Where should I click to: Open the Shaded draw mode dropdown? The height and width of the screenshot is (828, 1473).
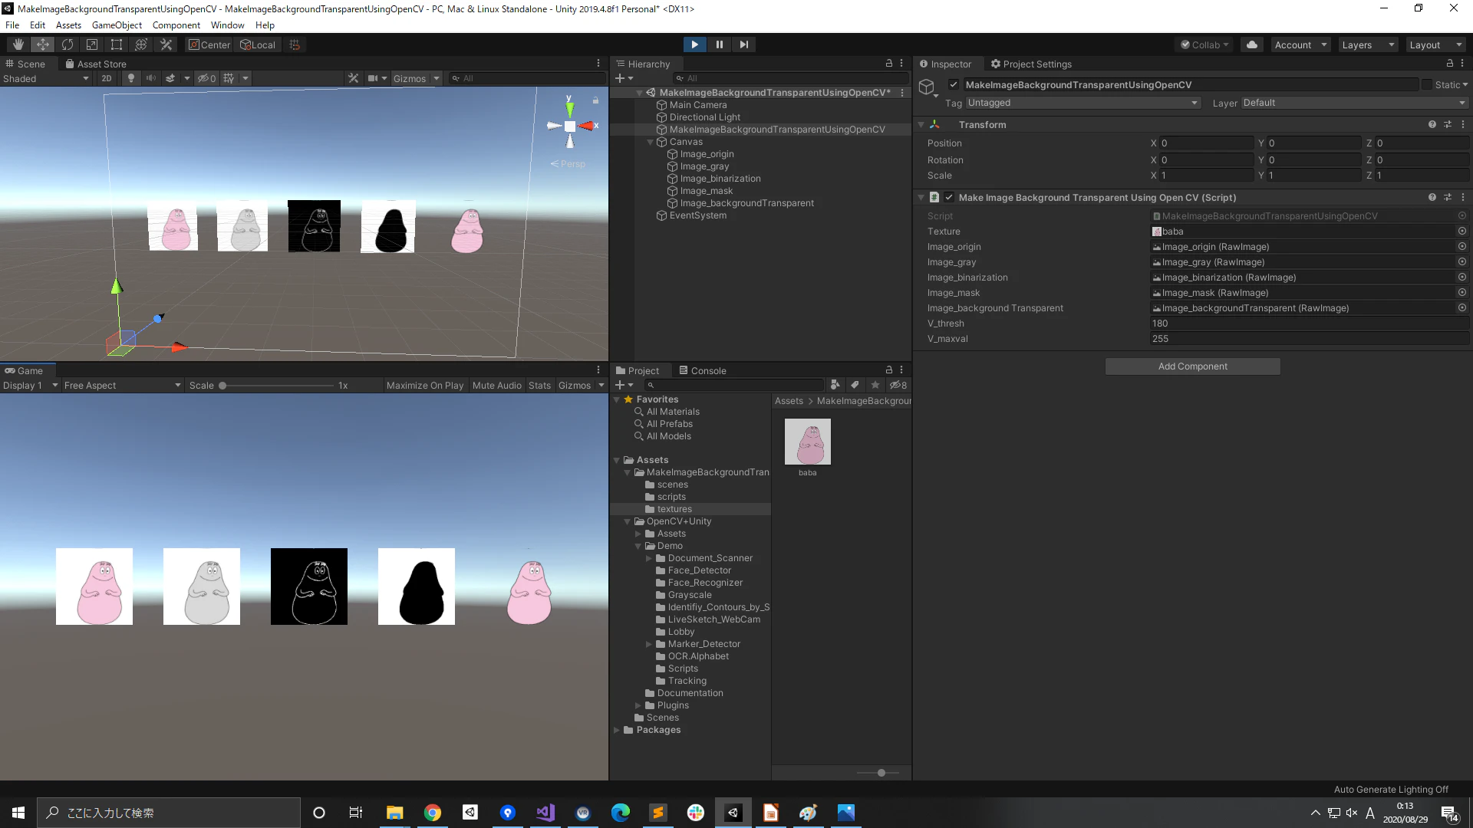coord(46,78)
